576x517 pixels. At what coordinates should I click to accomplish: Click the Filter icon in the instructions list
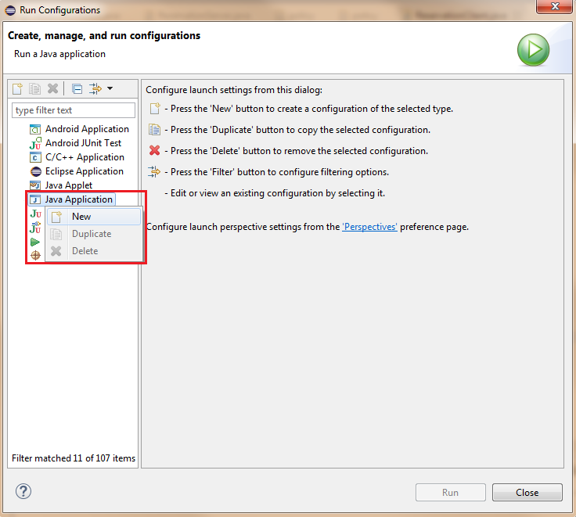click(x=154, y=171)
